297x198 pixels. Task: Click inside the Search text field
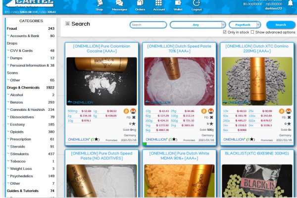pos(148,25)
